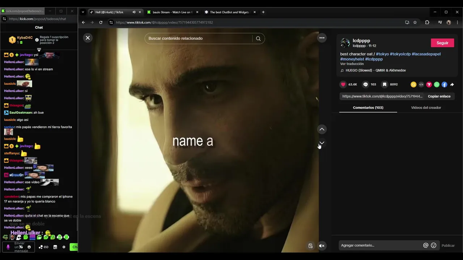Bookmark this page with the star icon
Viewport: 463px width, 260px height.
tap(415, 22)
